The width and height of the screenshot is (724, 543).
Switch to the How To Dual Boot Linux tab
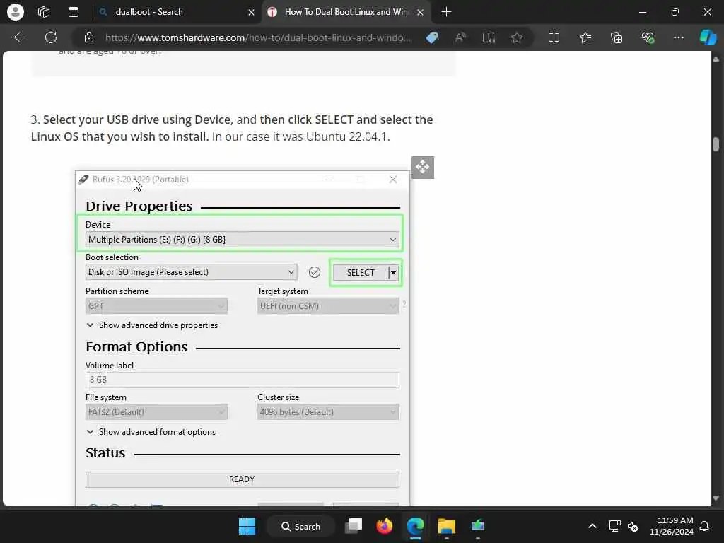tap(346, 12)
